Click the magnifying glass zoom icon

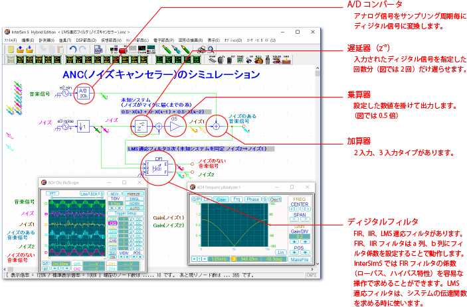(211, 50)
